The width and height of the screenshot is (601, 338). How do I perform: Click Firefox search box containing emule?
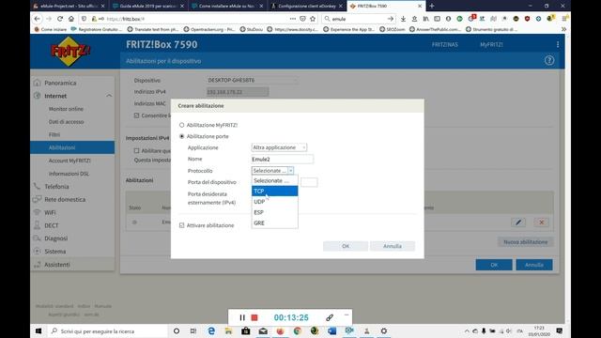pyautogui.click(x=359, y=19)
